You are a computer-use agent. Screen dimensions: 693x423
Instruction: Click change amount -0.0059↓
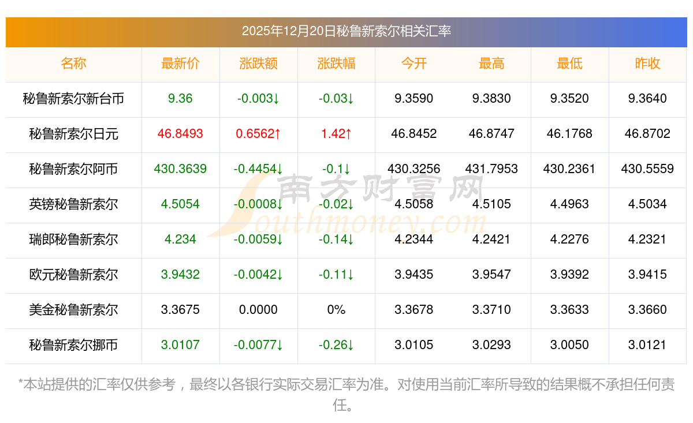(x=258, y=239)
